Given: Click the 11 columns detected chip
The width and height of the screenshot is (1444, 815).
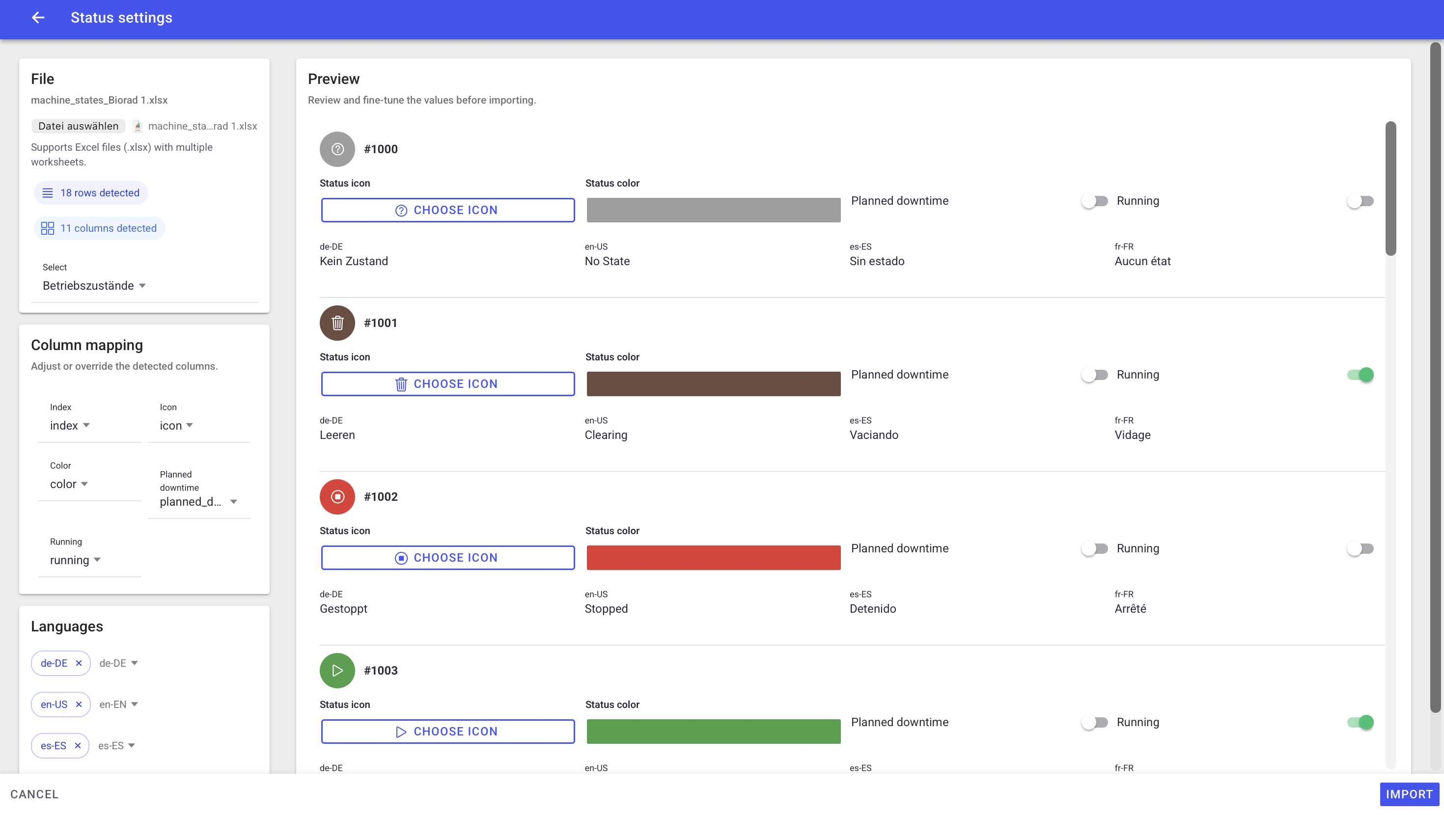Looking at the screenshot, I should (99, 228).
